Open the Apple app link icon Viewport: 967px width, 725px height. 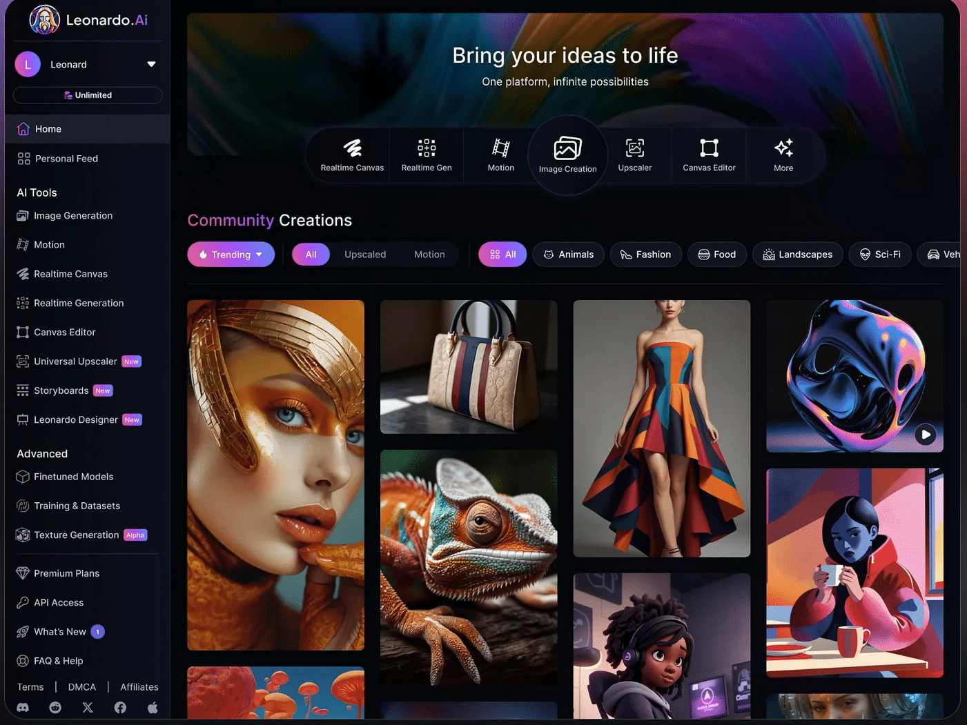point(153,707)
